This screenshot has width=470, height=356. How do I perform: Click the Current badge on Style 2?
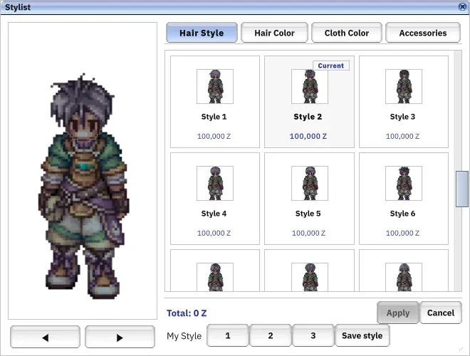point(331,66)
